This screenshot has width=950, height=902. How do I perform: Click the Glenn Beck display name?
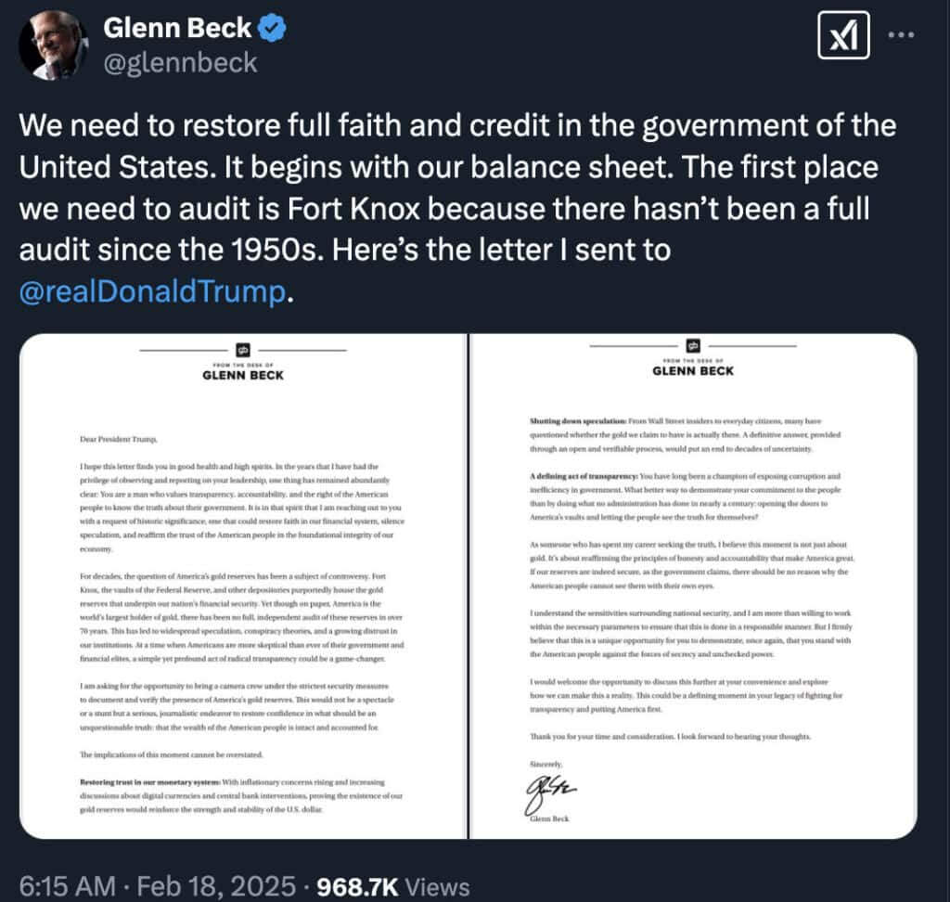tap(177, 29)
